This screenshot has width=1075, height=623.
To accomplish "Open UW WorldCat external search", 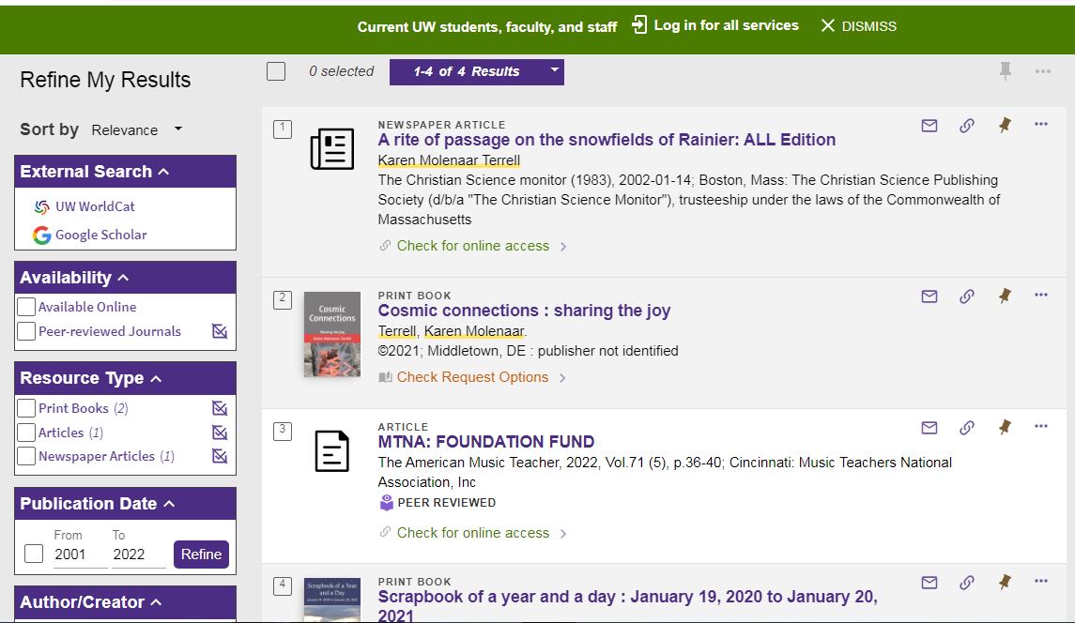I will coord(94,206).
